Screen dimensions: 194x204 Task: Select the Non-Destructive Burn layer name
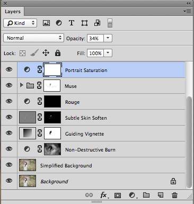[90, 150]
